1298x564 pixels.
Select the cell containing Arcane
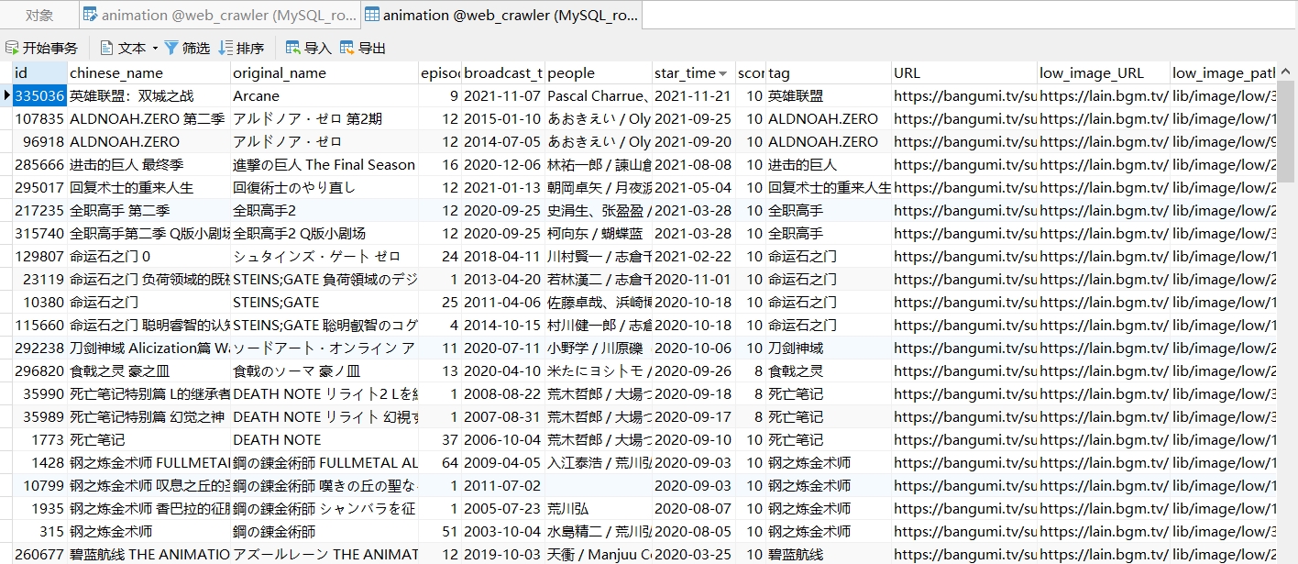[324, 95]
